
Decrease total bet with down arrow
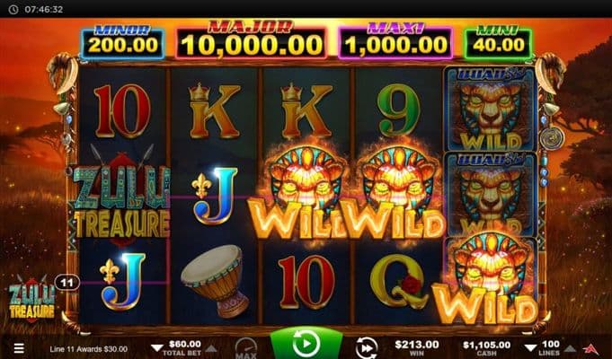pos(157,347)
